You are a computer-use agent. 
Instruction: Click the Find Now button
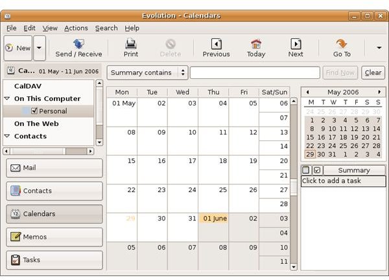click(340, 72)
